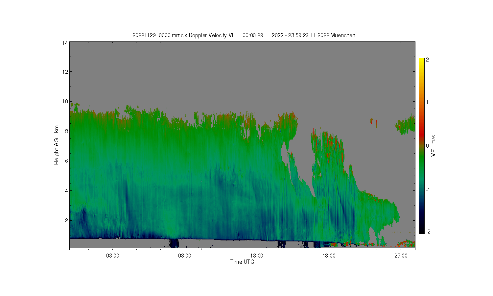Click the velocity colorbar
The width and height of the screenshot is (493, 296).
[x=421, y=146]
